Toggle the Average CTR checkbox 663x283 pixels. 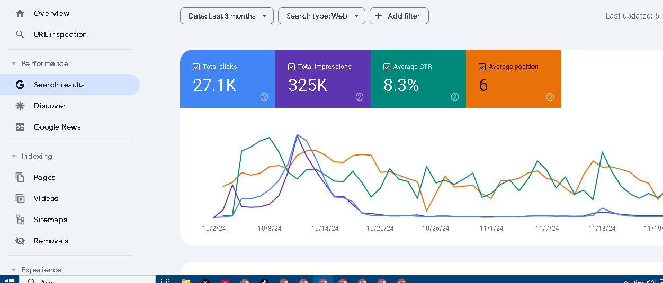(x=387, y=67)
